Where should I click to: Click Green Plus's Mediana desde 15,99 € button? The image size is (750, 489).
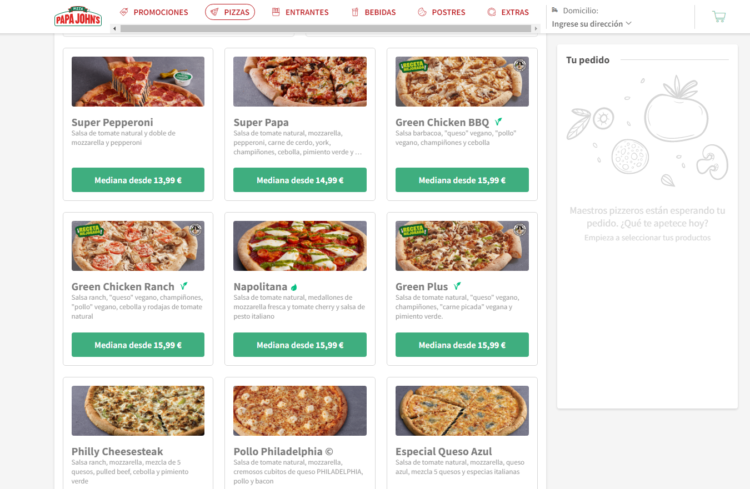point(462,345)
